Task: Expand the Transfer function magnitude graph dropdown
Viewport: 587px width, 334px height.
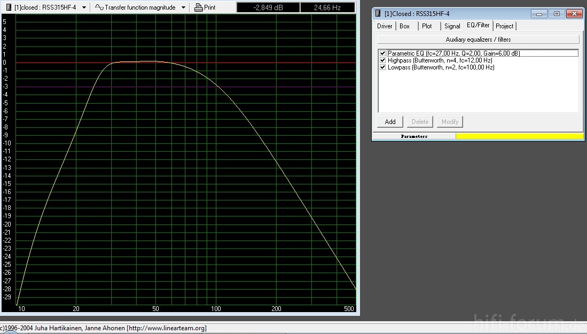Action: click(x=183, y=7)
